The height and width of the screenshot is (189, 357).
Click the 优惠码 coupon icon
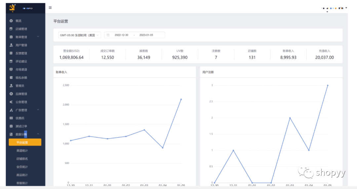(11, 118)
